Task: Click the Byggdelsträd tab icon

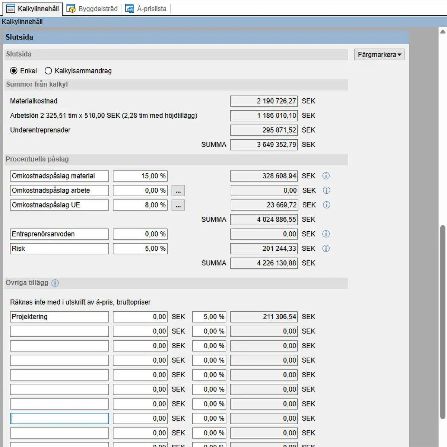Action: (x=71, y=9)
